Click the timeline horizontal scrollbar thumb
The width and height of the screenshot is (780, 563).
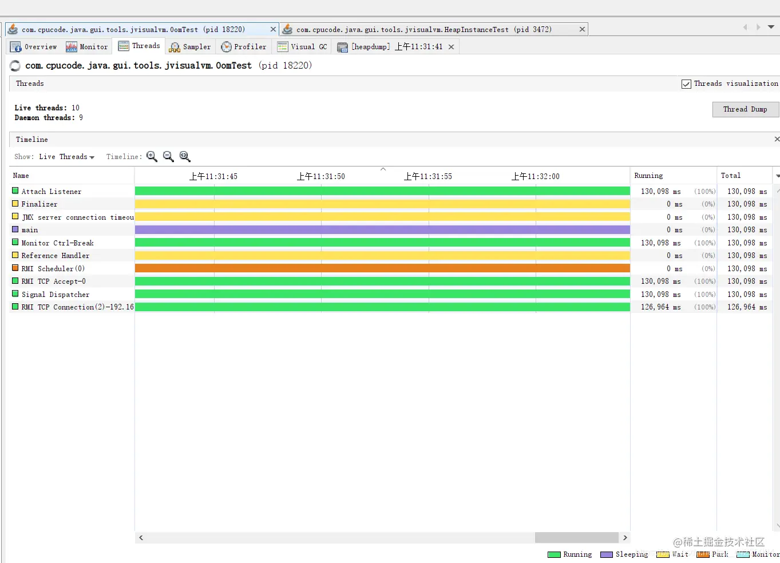point(577,538)
